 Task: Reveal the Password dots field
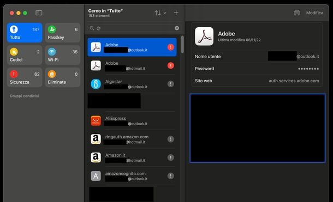click(x=308, y=69)
